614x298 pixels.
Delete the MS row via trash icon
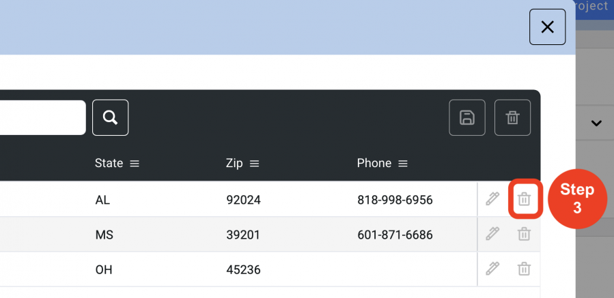click(x=524, y=235)
